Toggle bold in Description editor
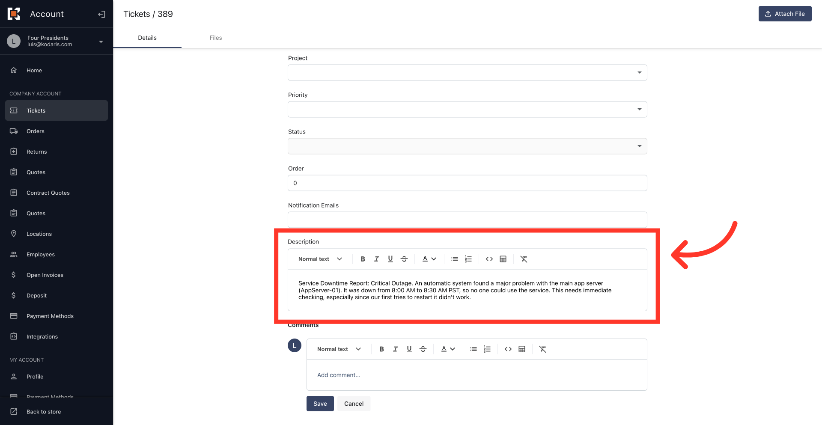Viewport: 822px width, 425px height. (x=363, y=259)
